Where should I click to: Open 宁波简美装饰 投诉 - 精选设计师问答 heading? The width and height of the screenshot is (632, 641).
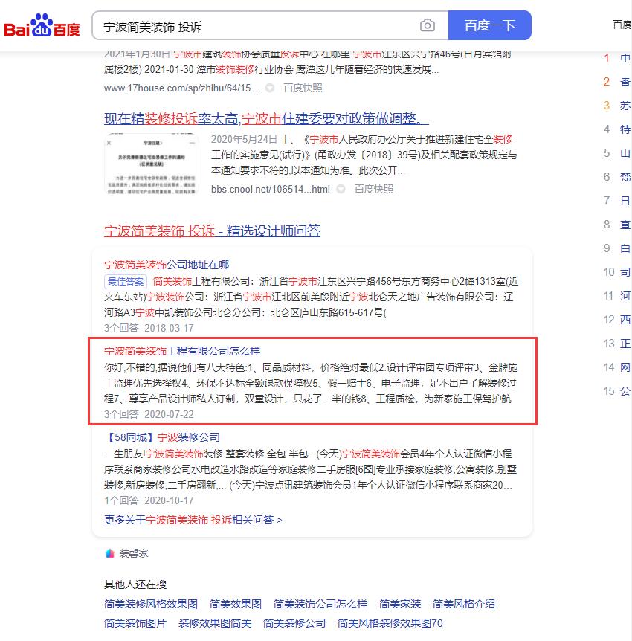point(212,231)
